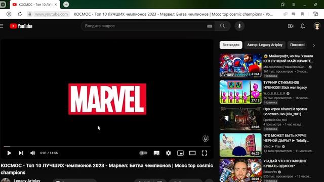The image size is (324, 182).
Task: Open title "ТУРНИР СТИКМЕНОВ НУБИКОВ! Stick war legacy"
Action: coord(285,85)
